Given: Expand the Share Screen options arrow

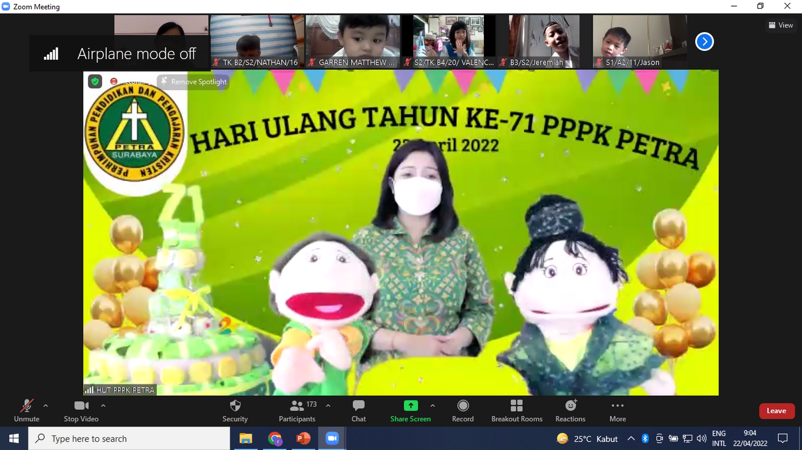Looking at the screenshot, I should pos(432,405).
